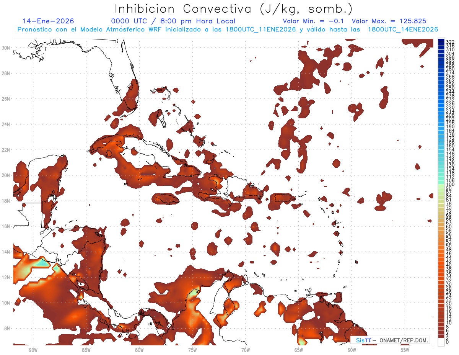
Task: Click the title "Inhibicion Convectiva (J/kg, somb.)"
Action: (234, 9)
